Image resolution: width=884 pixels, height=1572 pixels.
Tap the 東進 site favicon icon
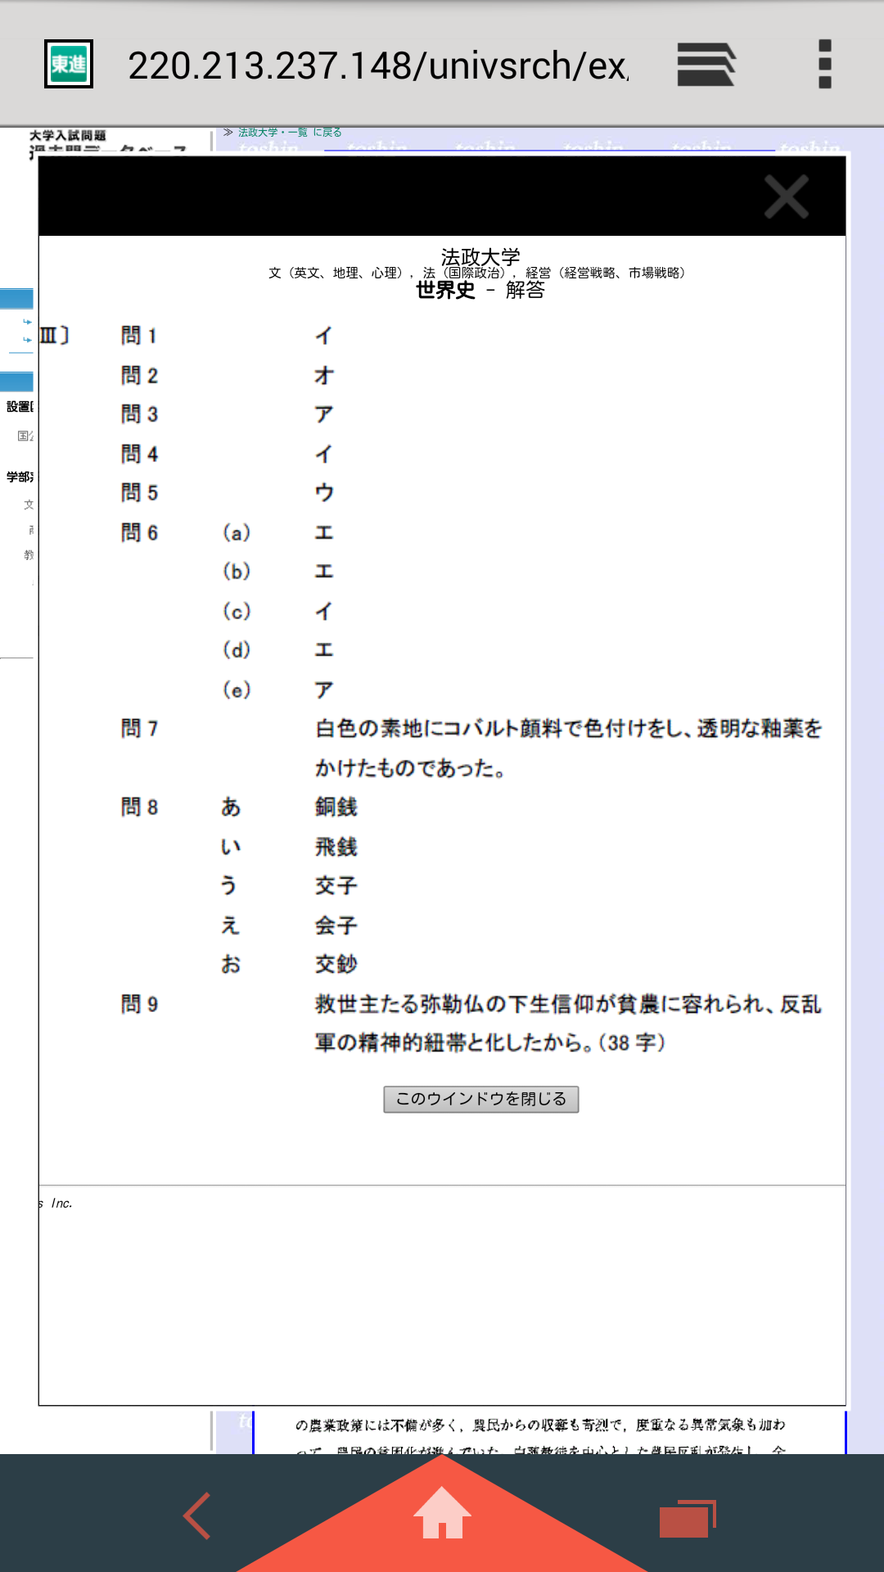tap(69, 64)
